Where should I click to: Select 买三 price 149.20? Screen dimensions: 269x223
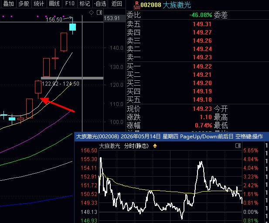tap(202, 83)
